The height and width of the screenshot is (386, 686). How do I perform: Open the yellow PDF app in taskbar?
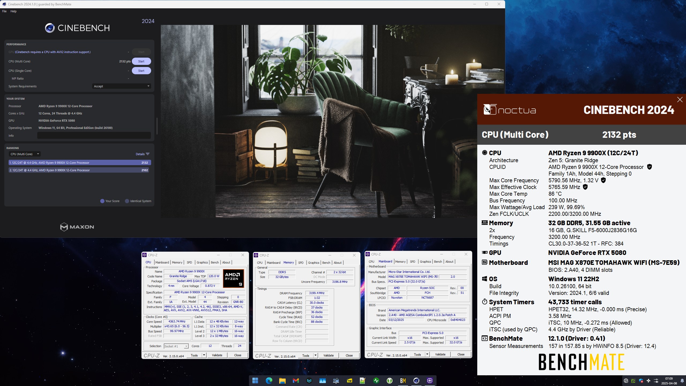(x=349, y=380)
